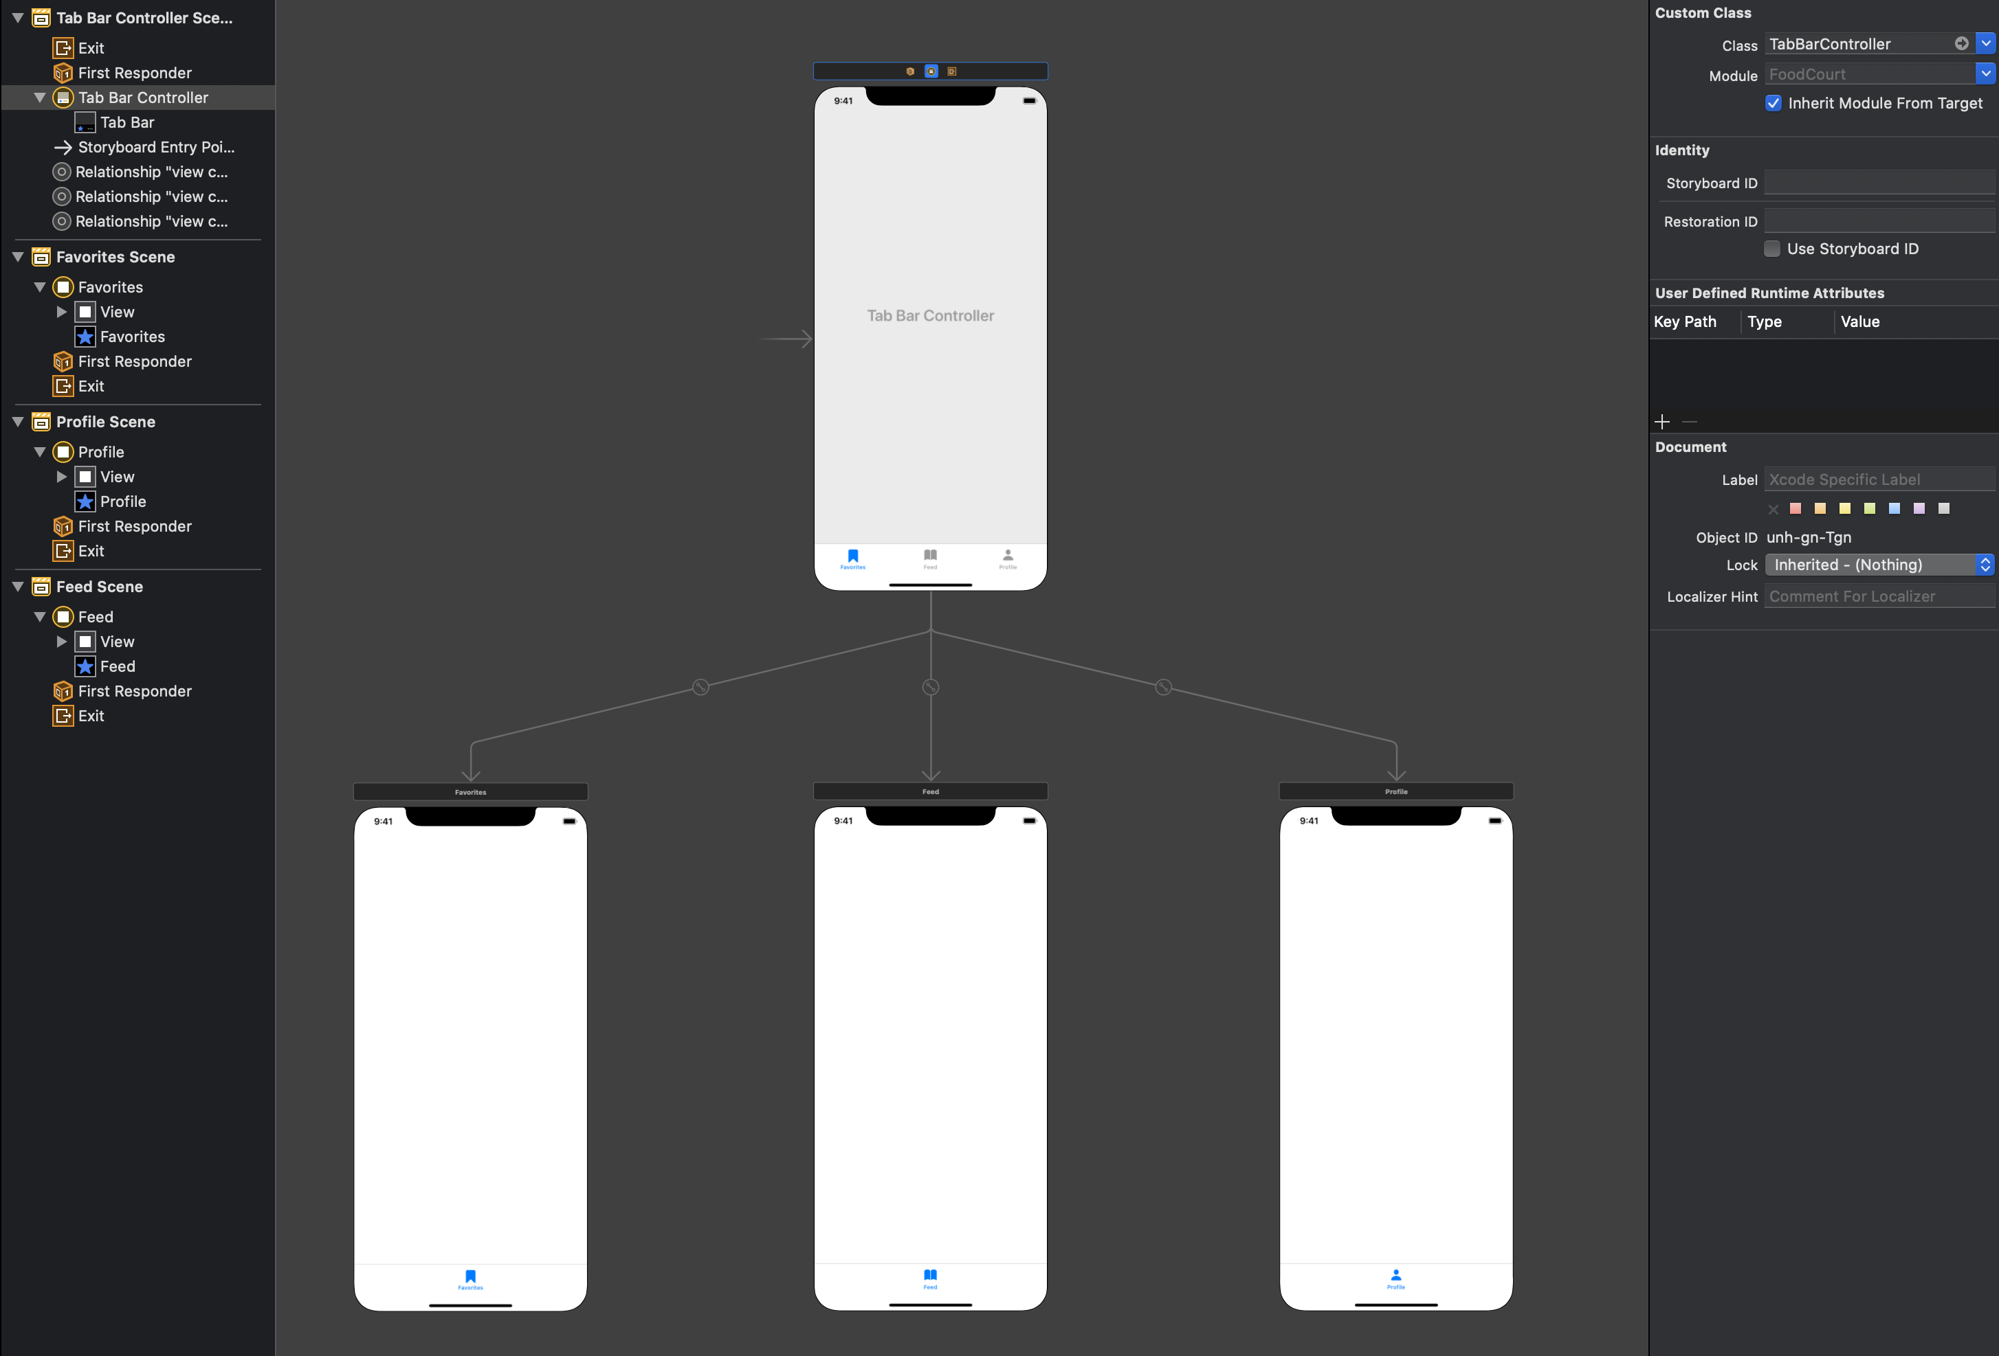
Task: Click First Responder cube icon in scene dock
Action: [x=910, y=71]
